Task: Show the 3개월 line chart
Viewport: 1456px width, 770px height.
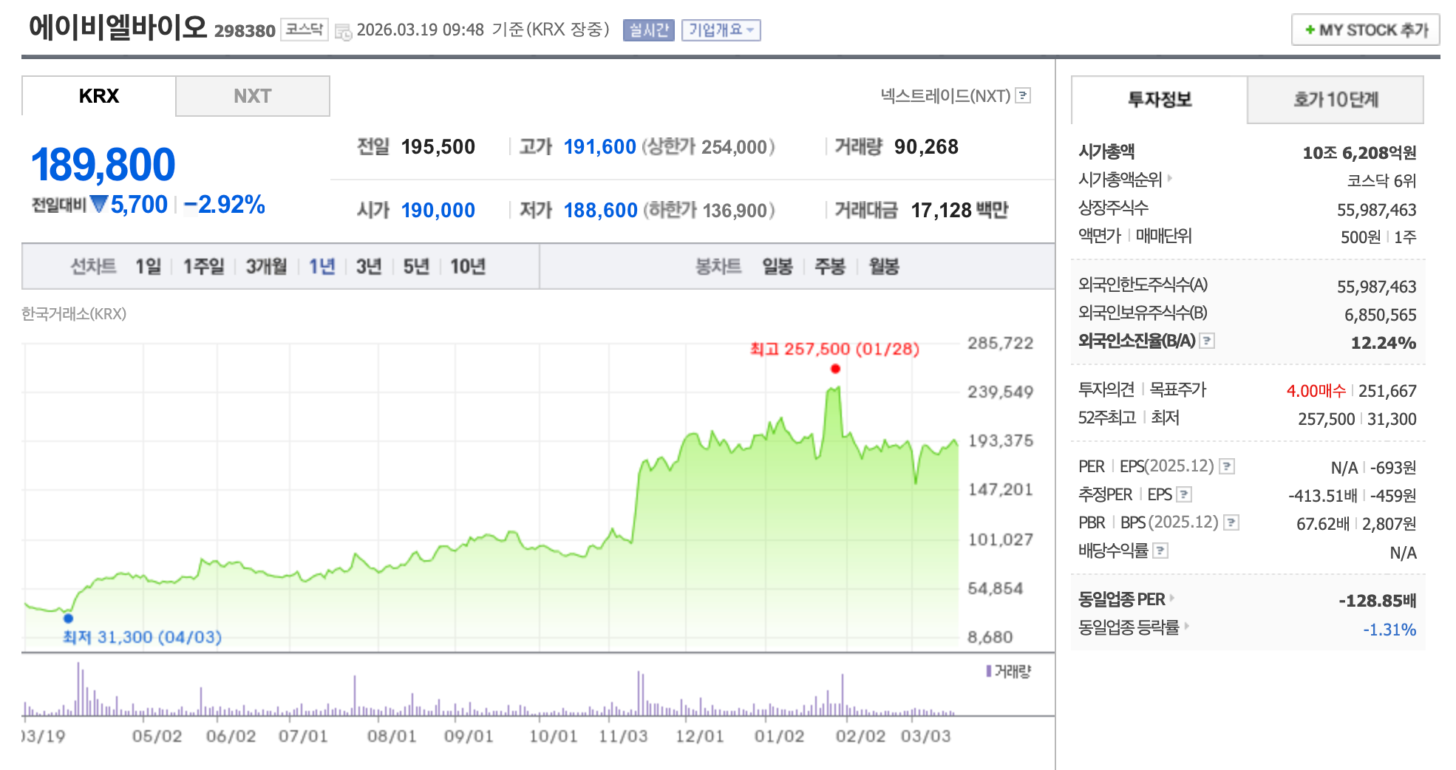Action: point(266,267)
